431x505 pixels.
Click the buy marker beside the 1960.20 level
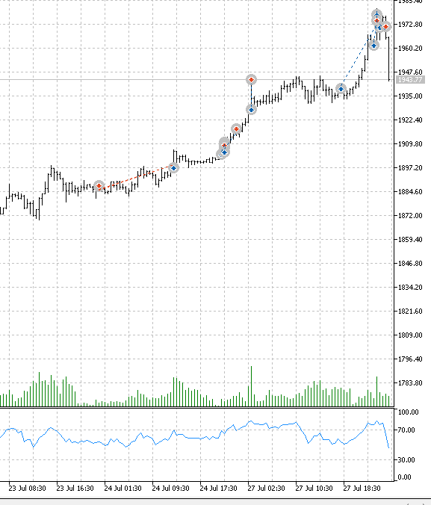[x=373, y=46]
